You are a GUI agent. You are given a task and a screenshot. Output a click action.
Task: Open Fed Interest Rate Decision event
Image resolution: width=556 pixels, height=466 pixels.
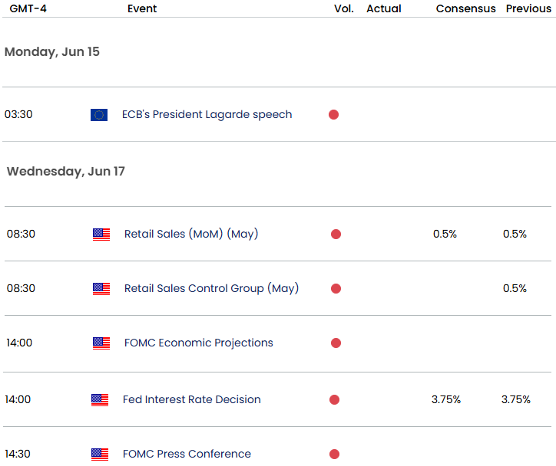(192, 400)
